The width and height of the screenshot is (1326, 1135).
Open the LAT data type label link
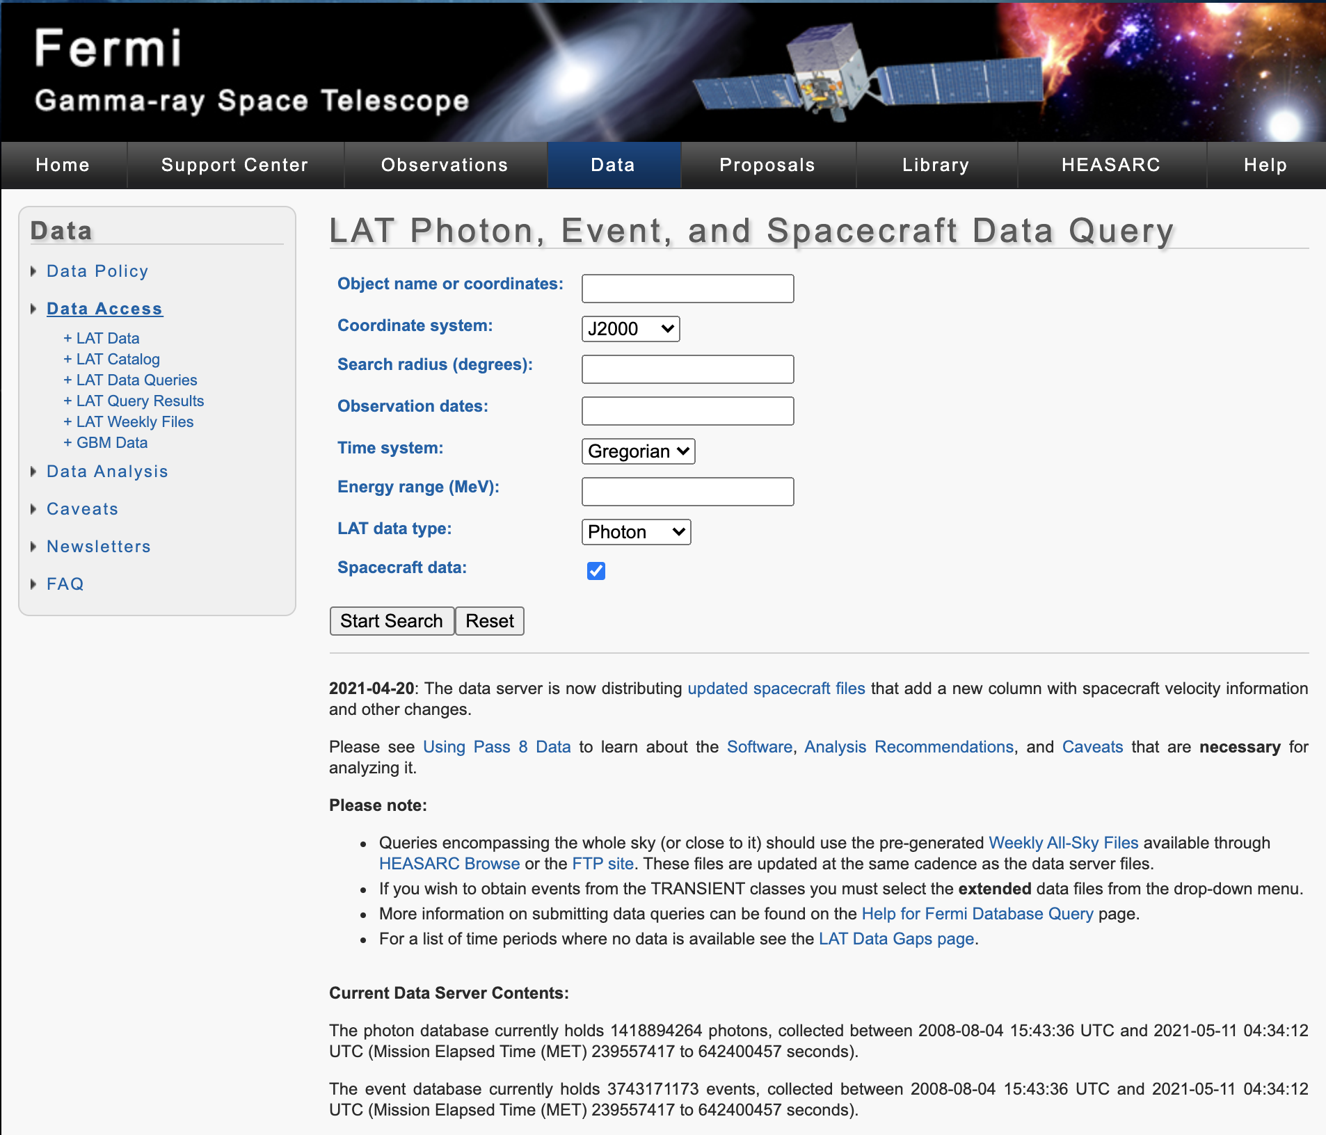click(x=394, y=529)
